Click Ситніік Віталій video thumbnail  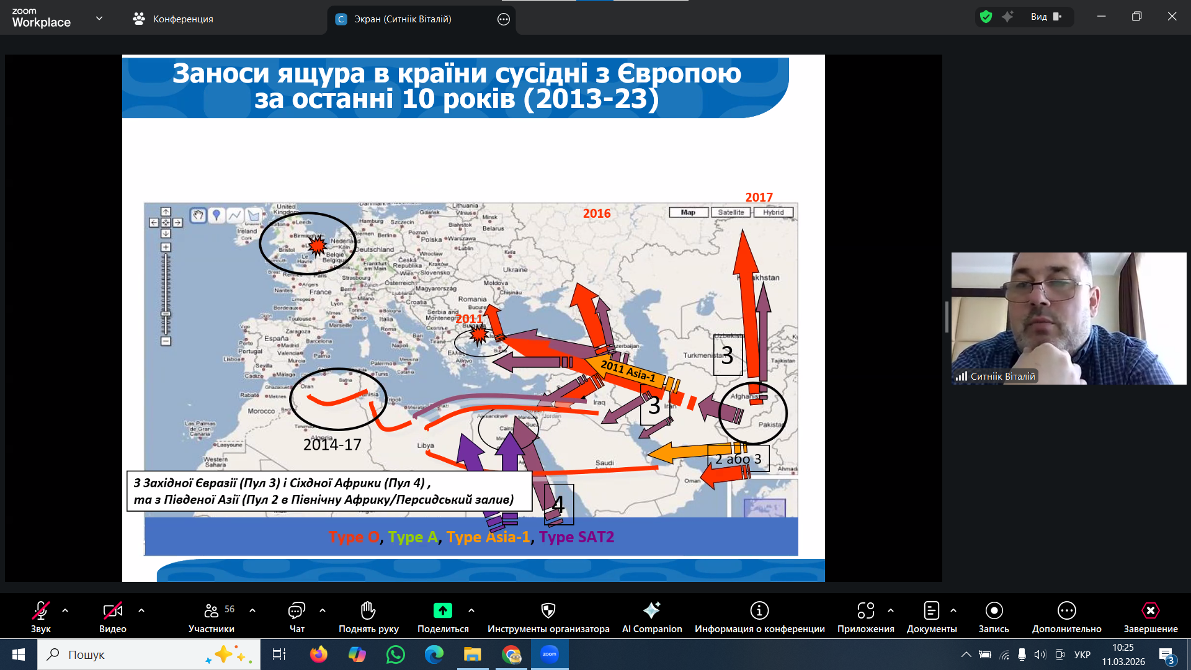(1068, 318)
